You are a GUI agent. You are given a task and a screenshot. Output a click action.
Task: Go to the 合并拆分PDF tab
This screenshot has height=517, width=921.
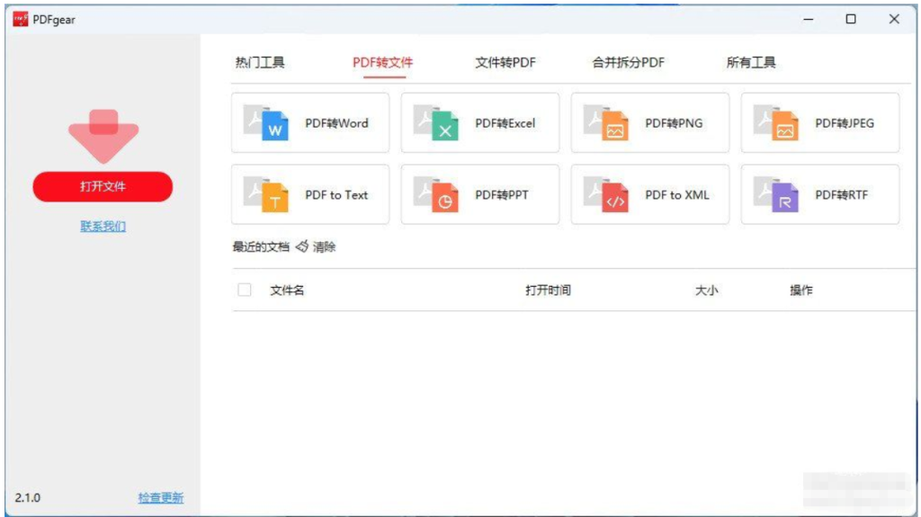628,62
